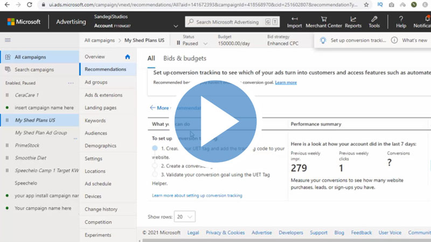Open Privacy & Cookies footer link
Image resolution: width=431 pixels, height=242 pixels.
click(225, 233)
